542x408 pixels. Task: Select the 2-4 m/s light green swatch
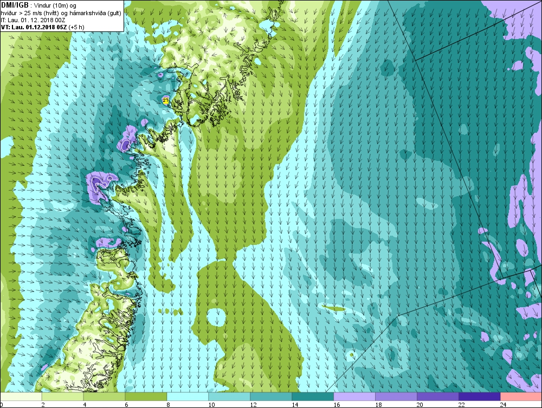62,397
